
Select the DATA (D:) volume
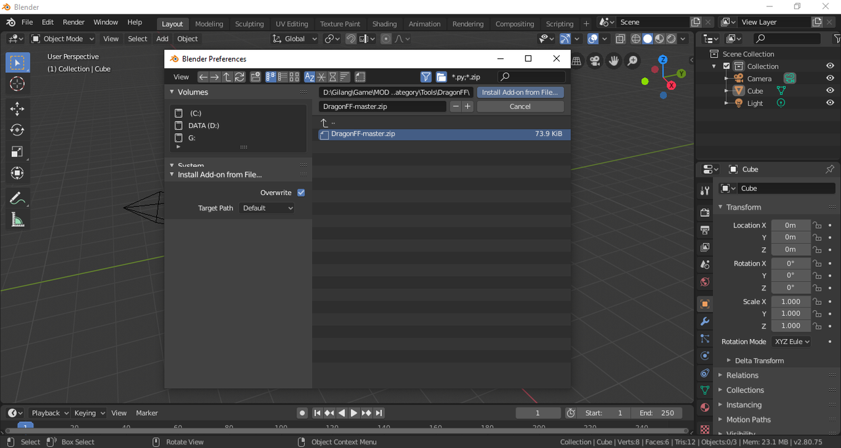(x=204, y=125)
